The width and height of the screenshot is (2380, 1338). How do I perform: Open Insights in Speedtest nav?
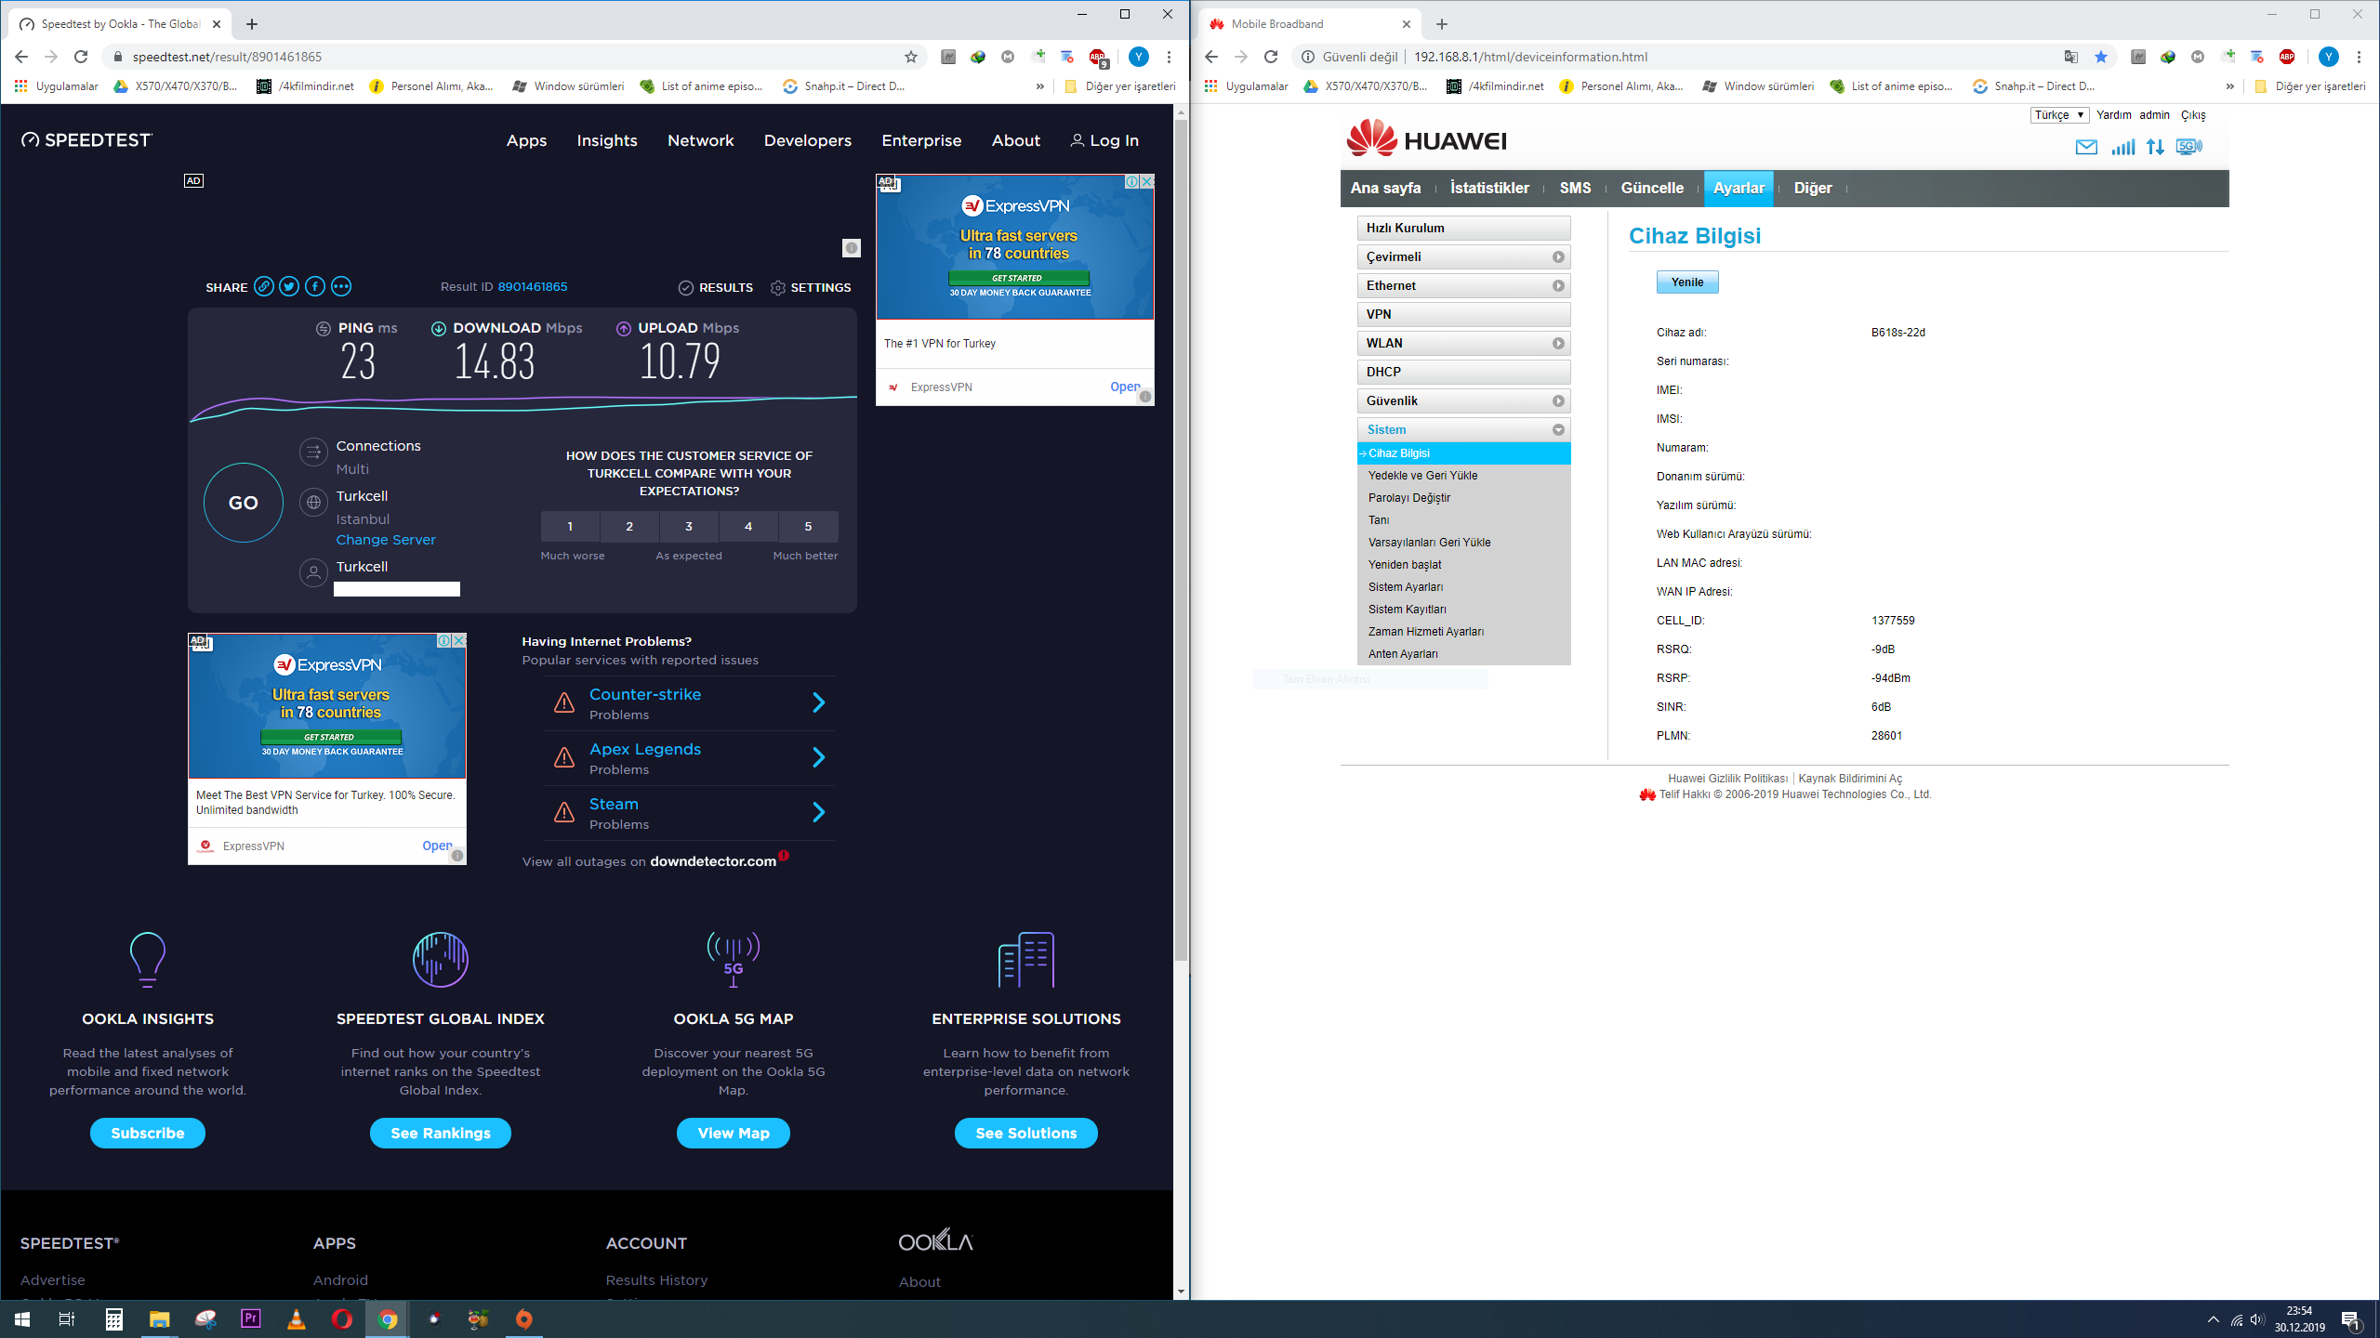tap(607, 140)
